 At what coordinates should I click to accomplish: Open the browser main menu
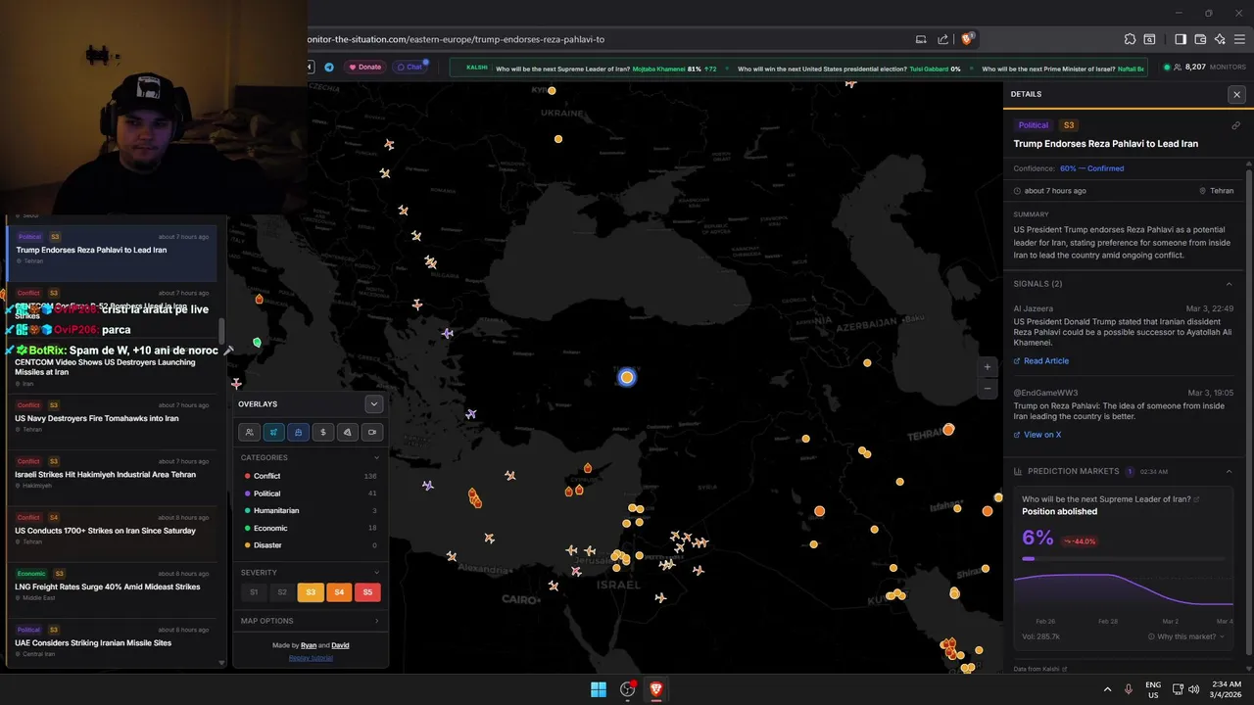[x=1239, y=39]
